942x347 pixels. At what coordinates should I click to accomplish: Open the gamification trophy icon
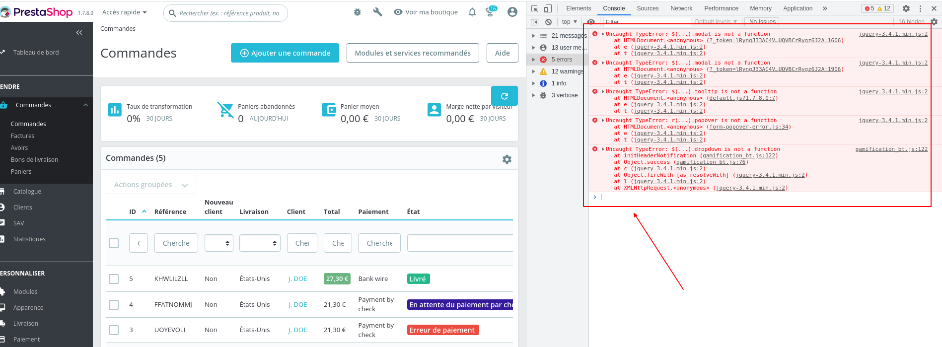491,11
